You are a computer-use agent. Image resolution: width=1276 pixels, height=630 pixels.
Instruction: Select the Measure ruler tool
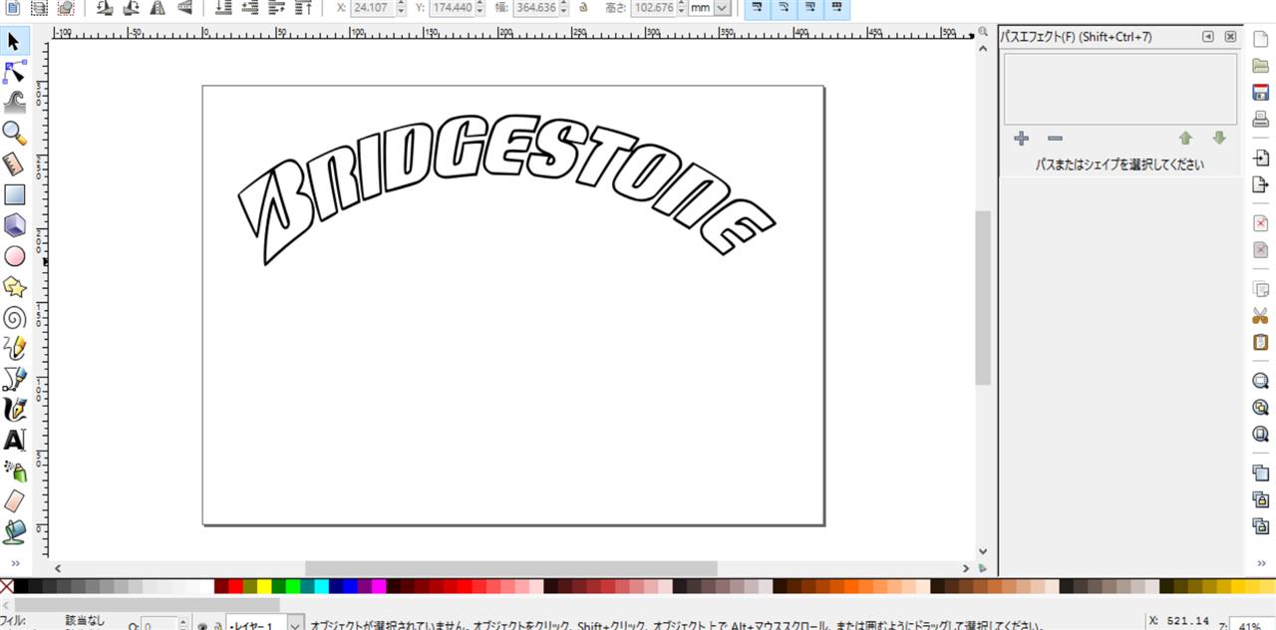(x=14, y=164)
